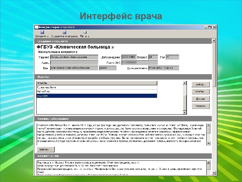242x182 pixels.
Task: Click the window title bar system icon
Action: point(36,27)
